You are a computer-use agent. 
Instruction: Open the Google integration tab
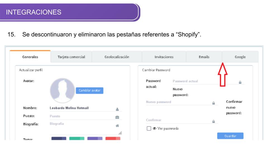(x=240, y=57)
